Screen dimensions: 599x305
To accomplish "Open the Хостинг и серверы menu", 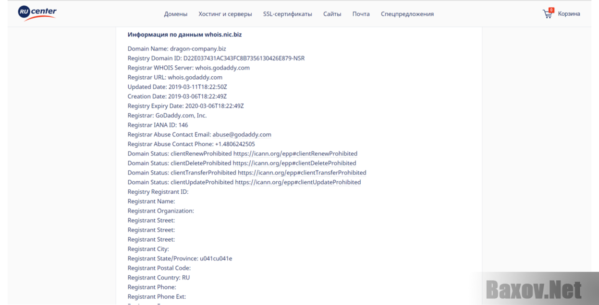I will pos(225,14).
